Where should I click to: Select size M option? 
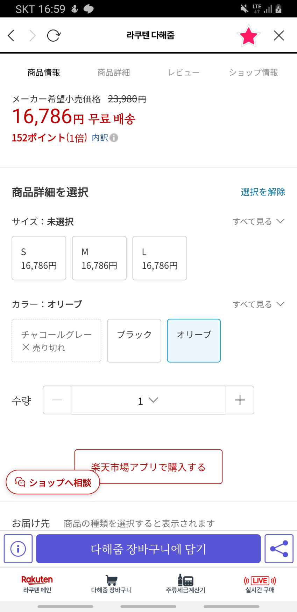coord(99,258)
